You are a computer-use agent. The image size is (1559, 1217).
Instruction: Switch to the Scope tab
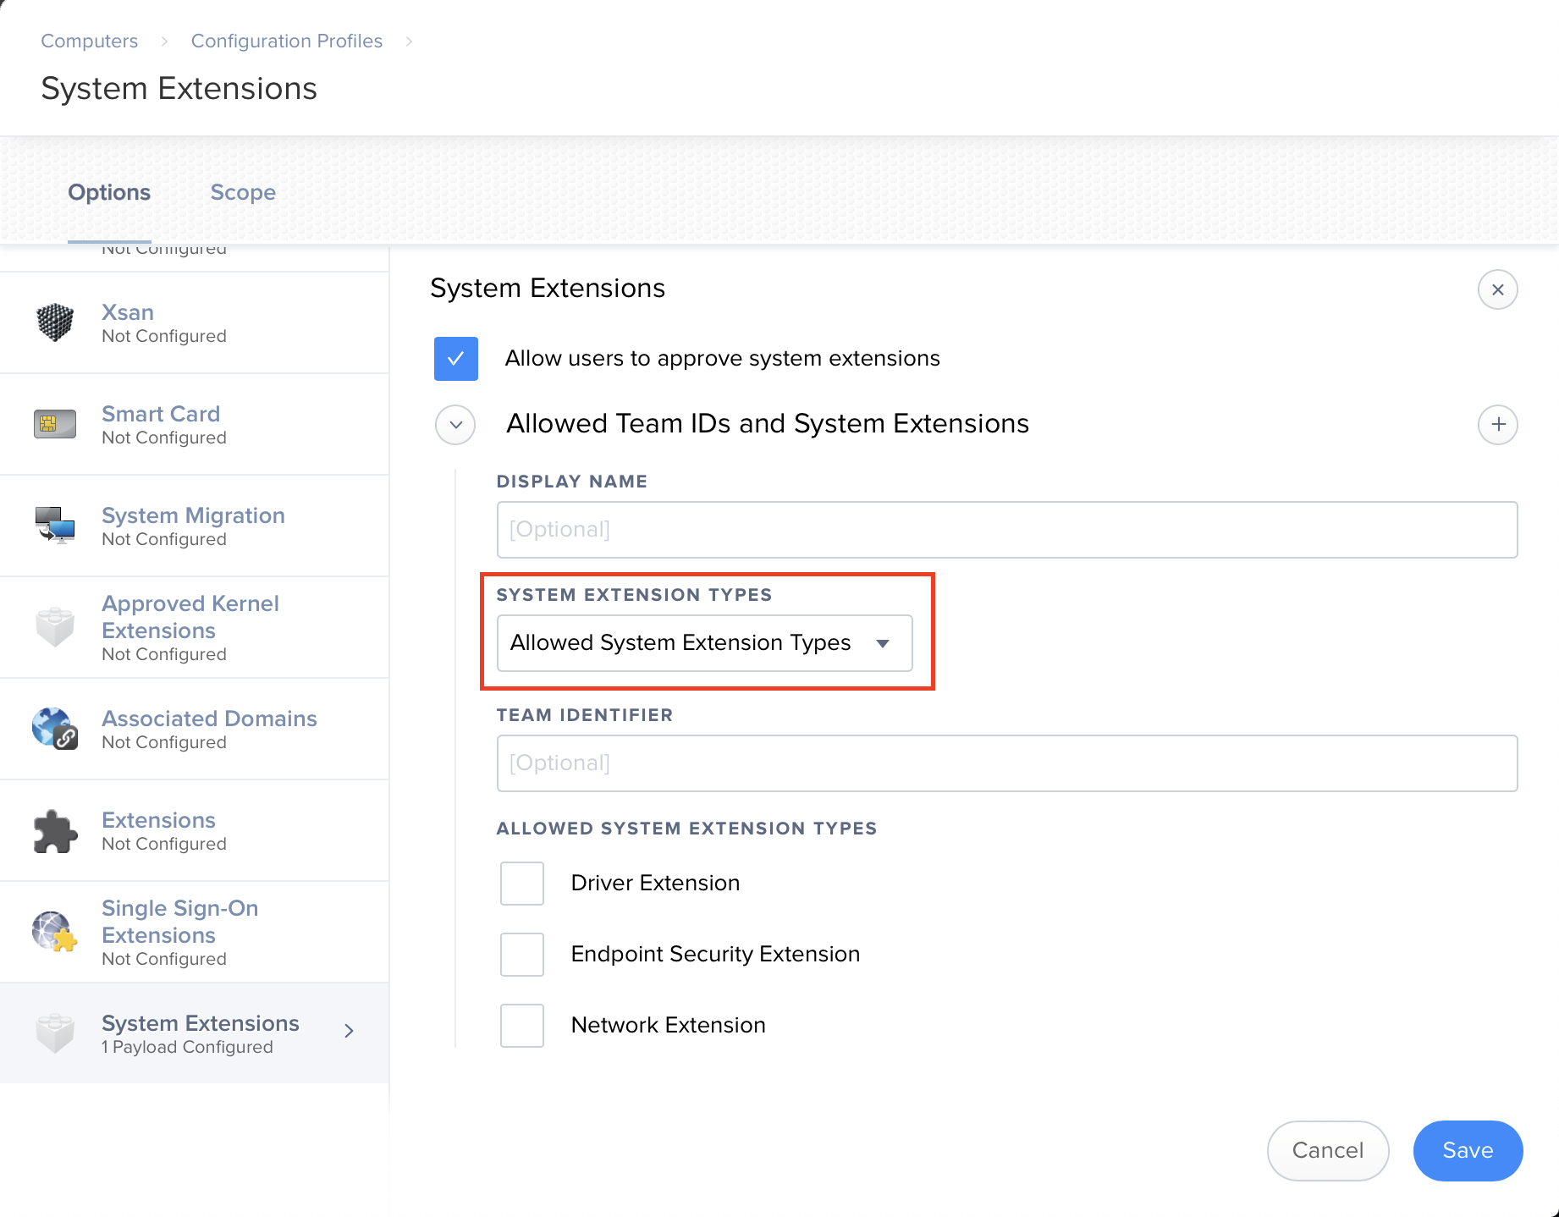coord(243,193)
